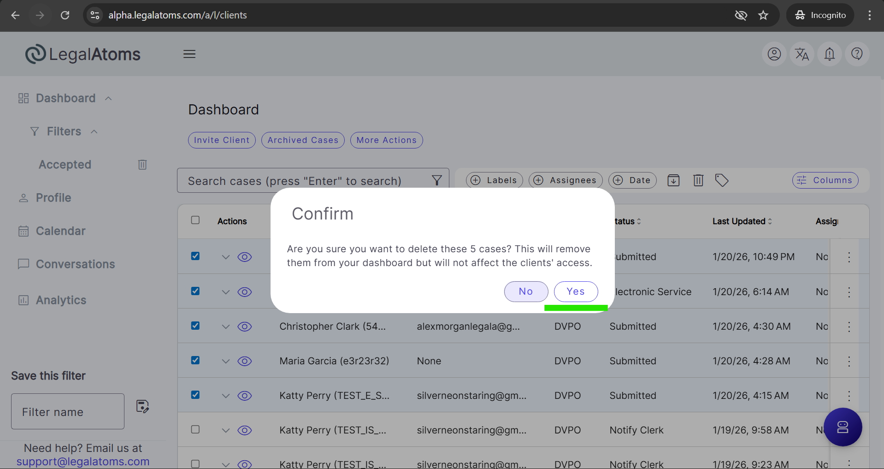Uncheck the Christopher Clark case checkbox
Screen dimensions: 884x469
[195, 326]
